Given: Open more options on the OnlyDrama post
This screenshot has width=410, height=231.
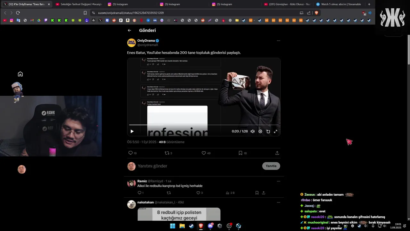Looking at the screenshot, I should 278,41.
